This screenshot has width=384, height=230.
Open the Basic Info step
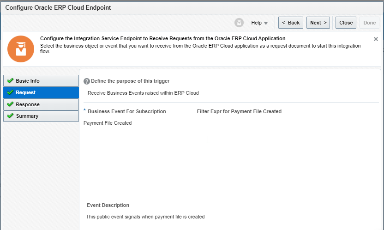click(x=41, y=81)
